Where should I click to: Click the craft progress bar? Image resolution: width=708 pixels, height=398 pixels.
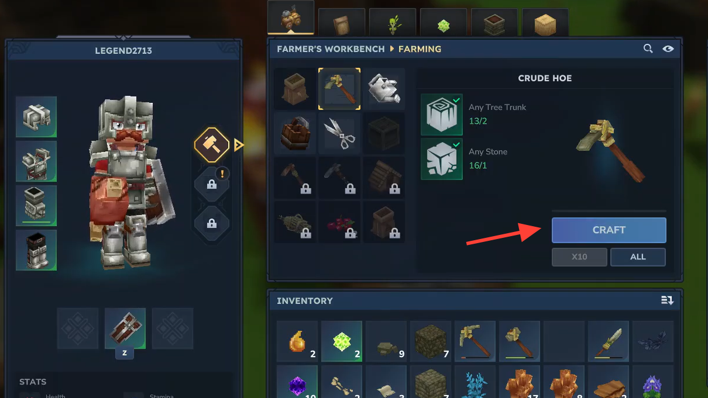pyautogui.click(x=609, y=211)
